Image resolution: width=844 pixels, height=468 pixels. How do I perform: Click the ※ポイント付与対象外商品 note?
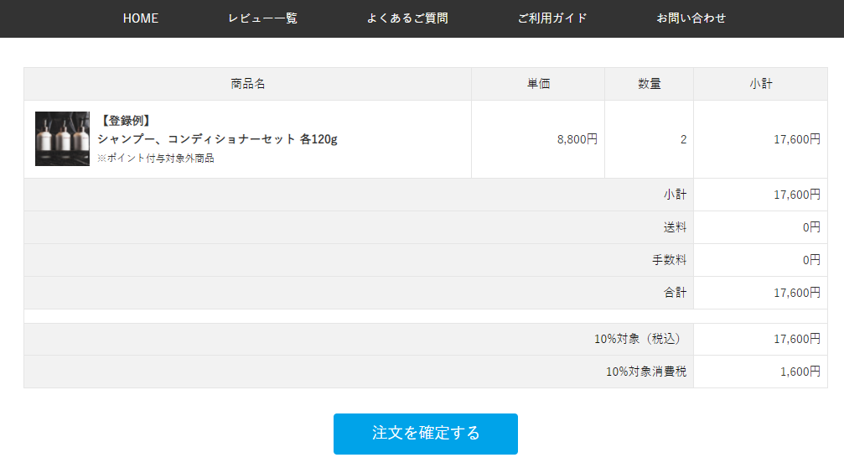[156, 158]
